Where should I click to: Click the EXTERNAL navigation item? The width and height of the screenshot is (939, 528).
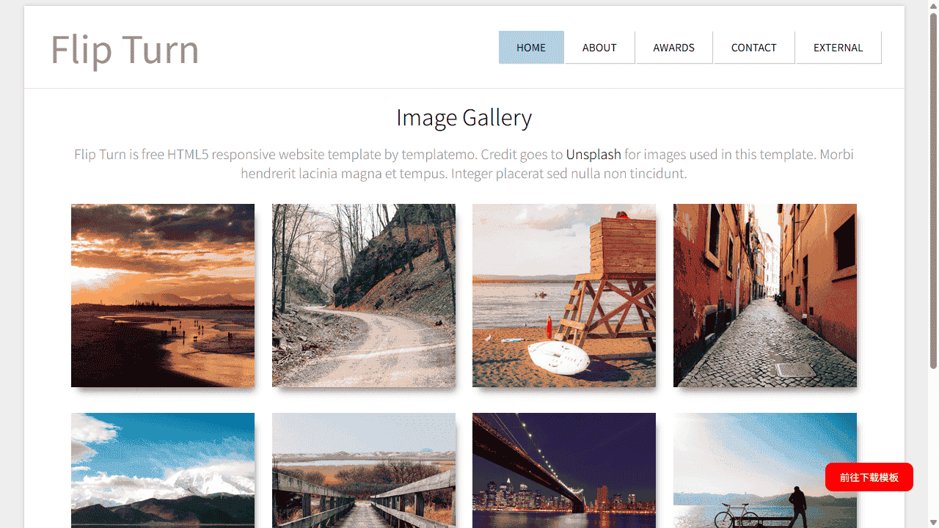[x=838, y=48]
